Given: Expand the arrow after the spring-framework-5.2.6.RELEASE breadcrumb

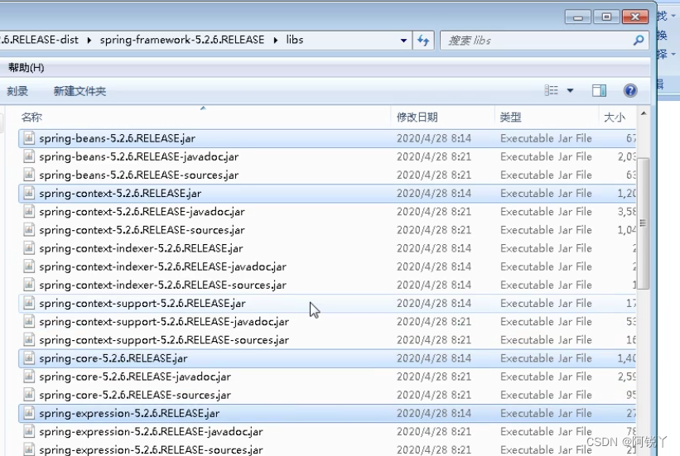Looking at the screenshot, I should click(x=276, y=41).
